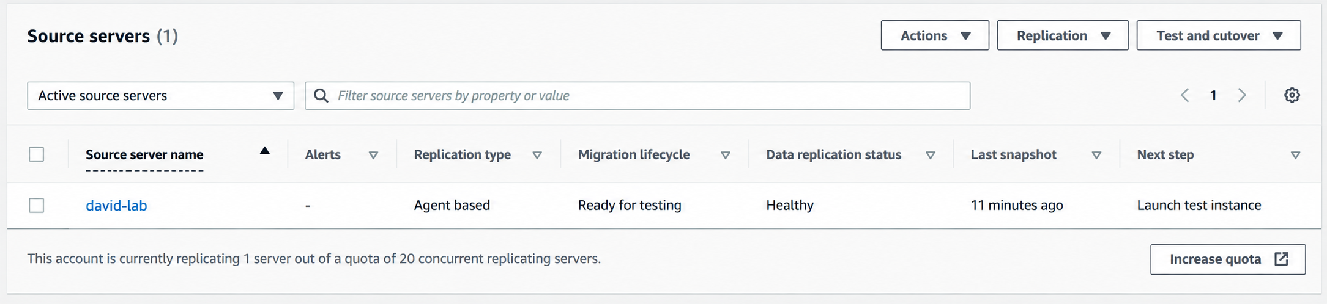Sort by the Replication type column arrow
The height and width of the screenshot is (304, 1327).
tap(537, 155)
